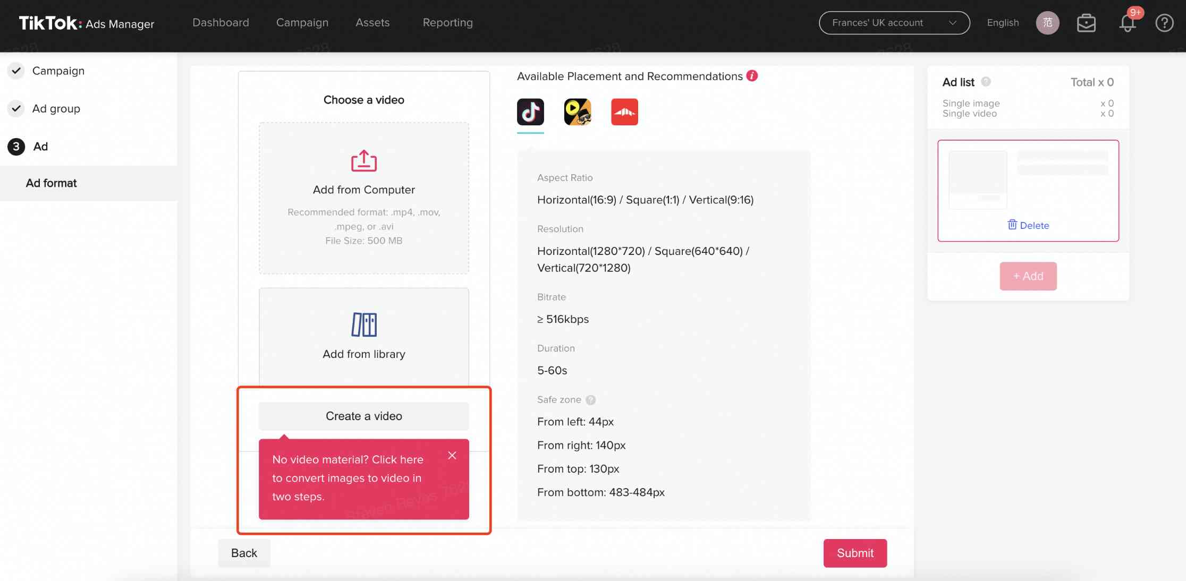Click the info icon next to Available Placement
Screen dimensions: 1186x581
751,76
